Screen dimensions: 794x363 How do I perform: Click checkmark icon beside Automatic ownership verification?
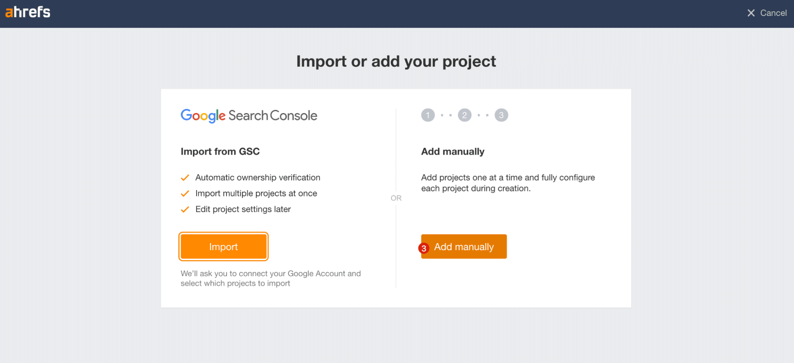coord(185,178)
